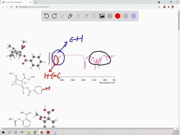Select the text box tool

(x=94, y=16)
